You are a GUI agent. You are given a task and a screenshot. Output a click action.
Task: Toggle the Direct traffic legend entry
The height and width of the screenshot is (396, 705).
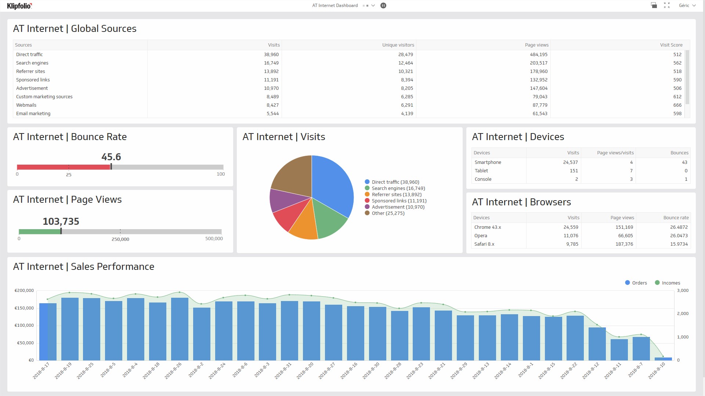[x=392, y=182]
